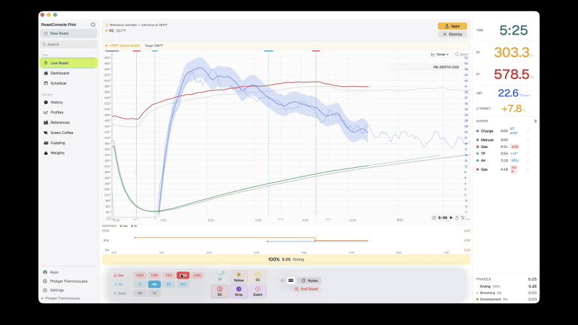Image resolution: width=578 pixels, height=325 pixels.
Task: Dismiss the reference reminder banner
Action: 452,34
